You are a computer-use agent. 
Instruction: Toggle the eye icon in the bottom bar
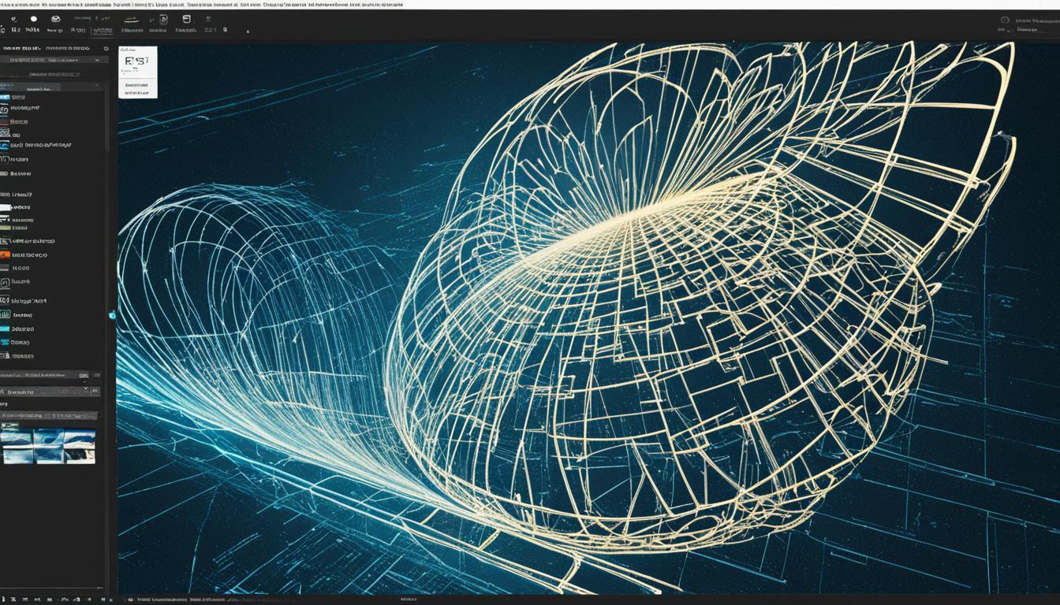click(130, 599)
